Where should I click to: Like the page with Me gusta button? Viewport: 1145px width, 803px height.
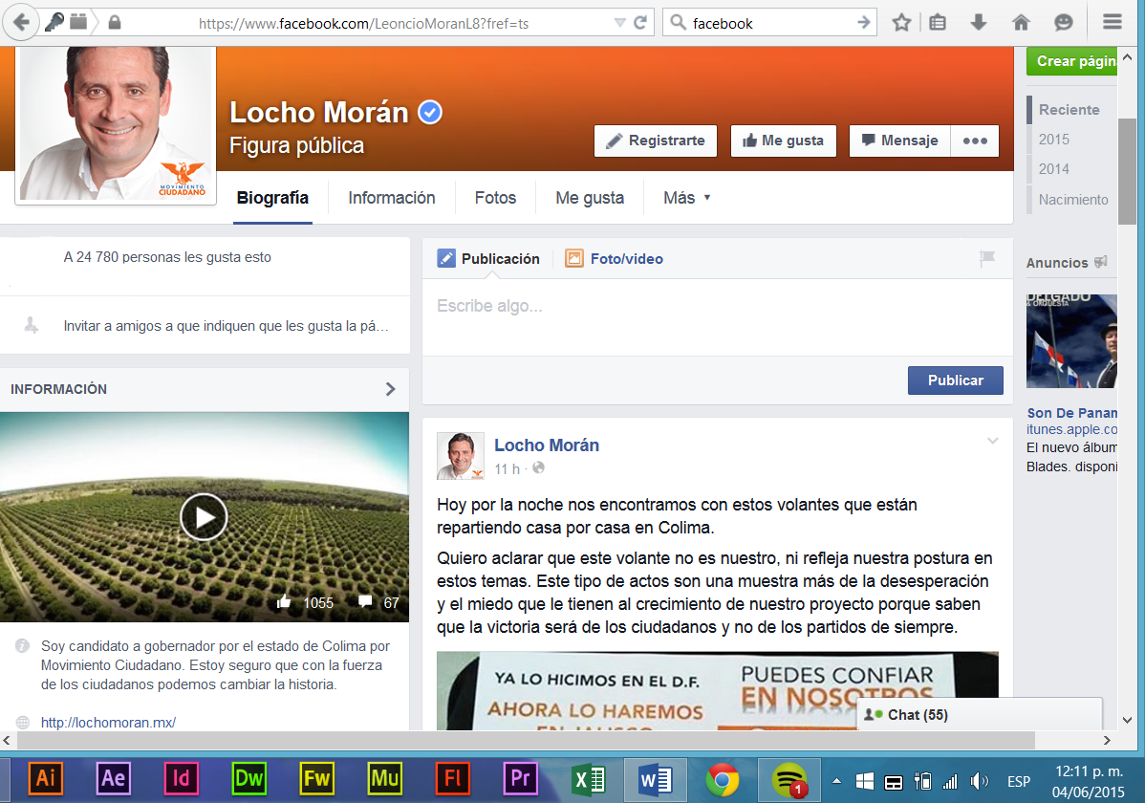(x=783, y=141)
